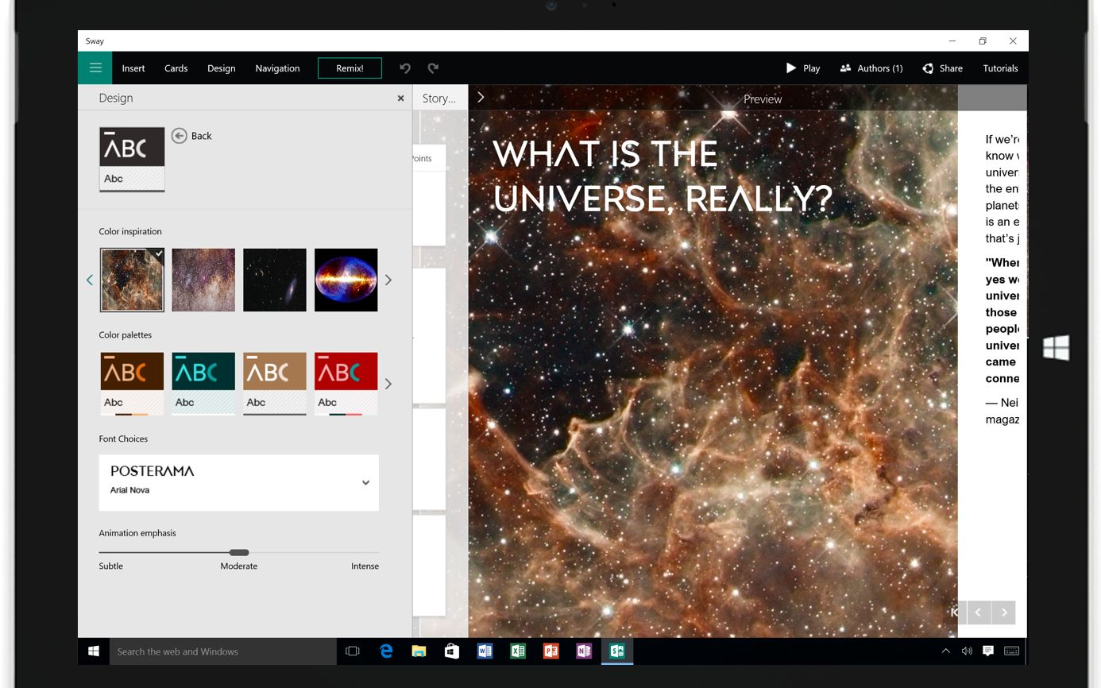Open the Action Center notifications

point(987,651)
